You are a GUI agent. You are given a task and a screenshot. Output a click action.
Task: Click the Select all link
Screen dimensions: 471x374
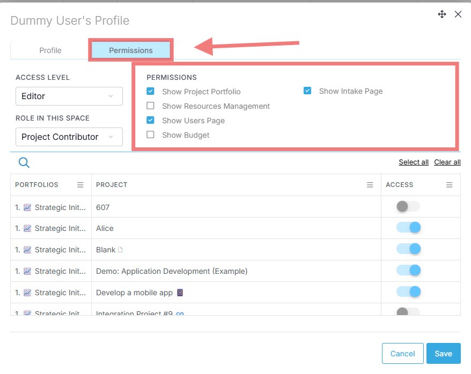tap(413, 162)
